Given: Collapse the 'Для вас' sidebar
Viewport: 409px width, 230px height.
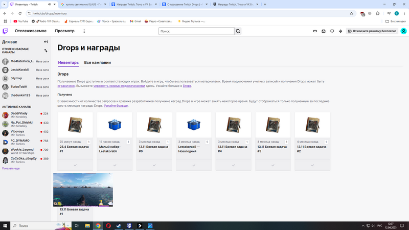Looking at the screenshot, I should [x=46, y=42].
